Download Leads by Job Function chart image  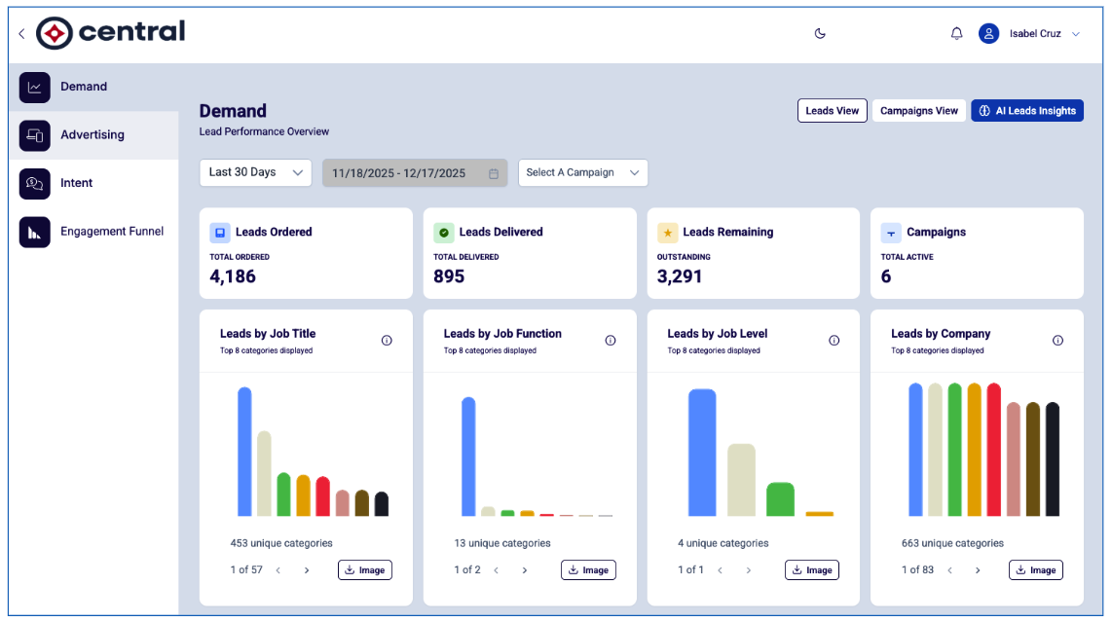click(588, 570)
